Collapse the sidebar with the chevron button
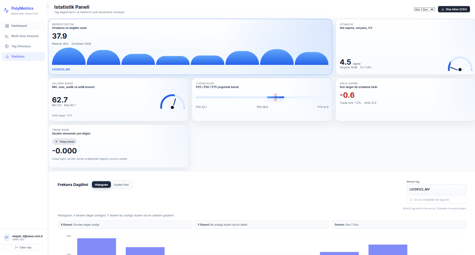475x255 pixels. (x=48, y=7)
